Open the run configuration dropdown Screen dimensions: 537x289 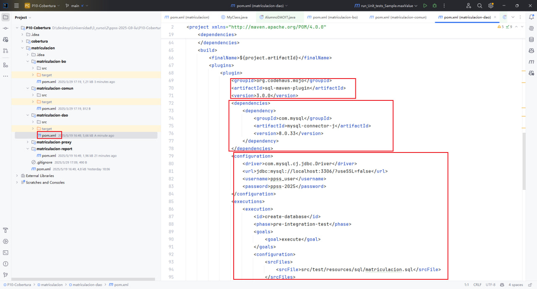pos(386,6)
